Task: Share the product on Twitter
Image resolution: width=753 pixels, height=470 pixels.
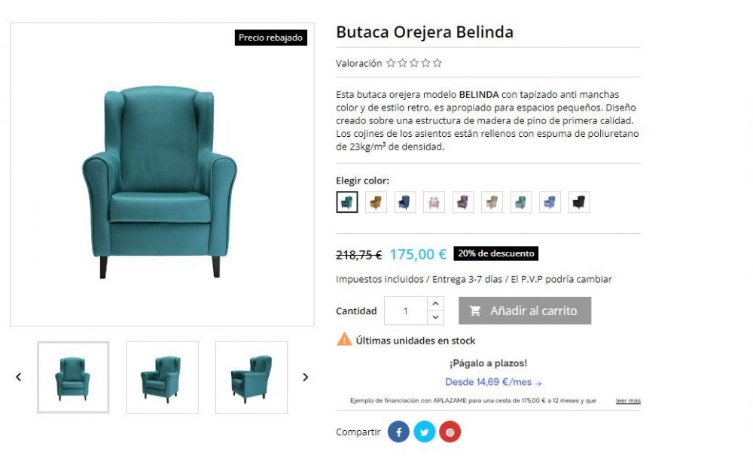Action: point(424,432)
